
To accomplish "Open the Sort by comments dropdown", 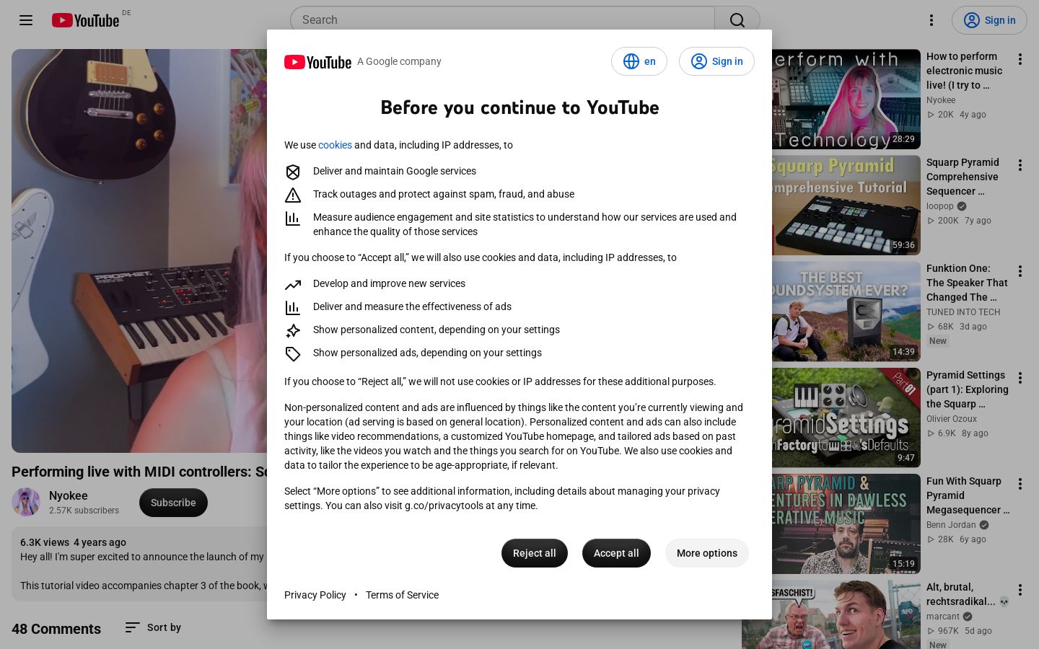I will pos(153,627).
